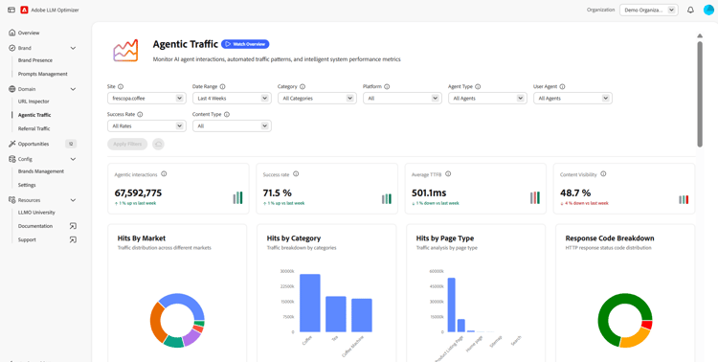Click the User Agent info icon
The image size is (718, 362).
[x=562, y=86]
